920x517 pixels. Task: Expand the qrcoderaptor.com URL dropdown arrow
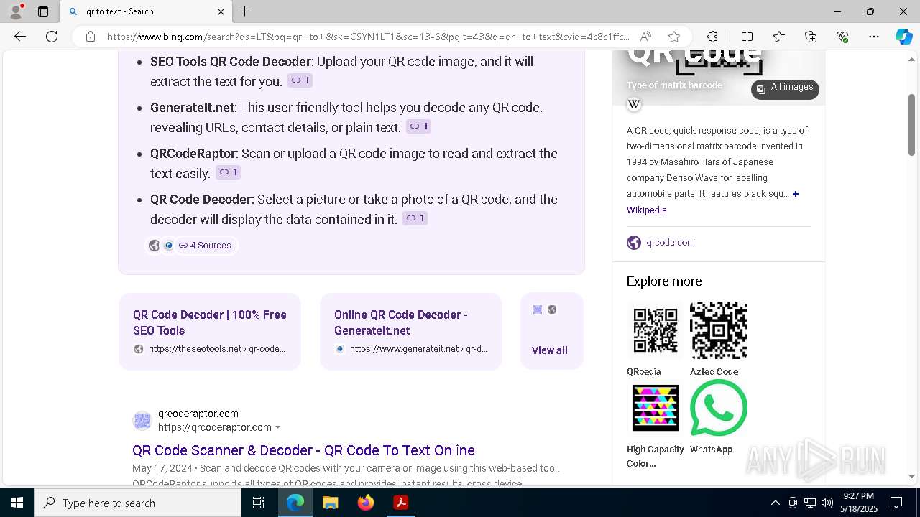pos(278,427)
